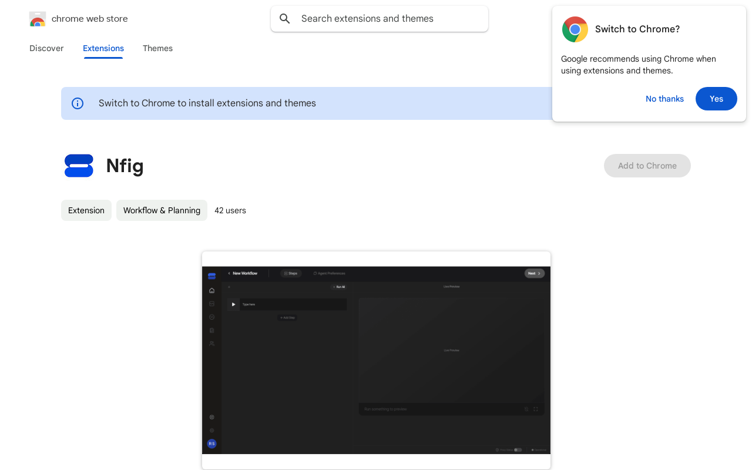
Task: Switch to the Themes tab
Action: coord(157,48)
